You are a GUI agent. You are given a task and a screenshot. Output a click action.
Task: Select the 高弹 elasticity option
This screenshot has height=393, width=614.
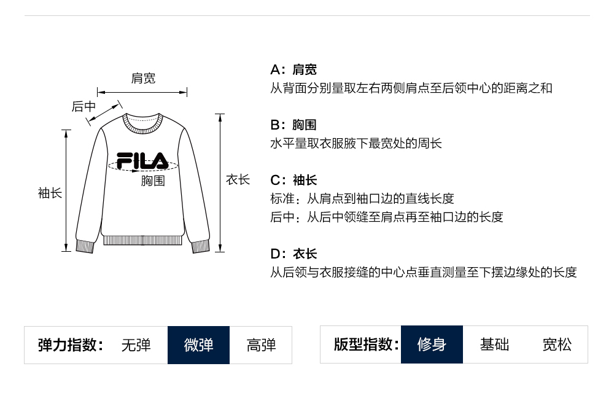coord(261,345)
